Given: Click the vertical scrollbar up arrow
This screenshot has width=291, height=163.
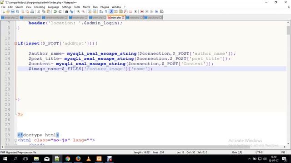Looking at the screenshot, I should tap(288, 23).
